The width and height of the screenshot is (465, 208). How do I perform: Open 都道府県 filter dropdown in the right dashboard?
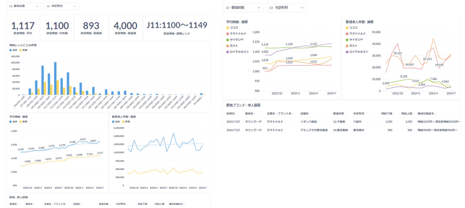point(243,8)
